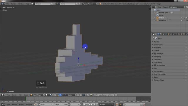
Task: Click the Start frame field
Action: point(47,105)
